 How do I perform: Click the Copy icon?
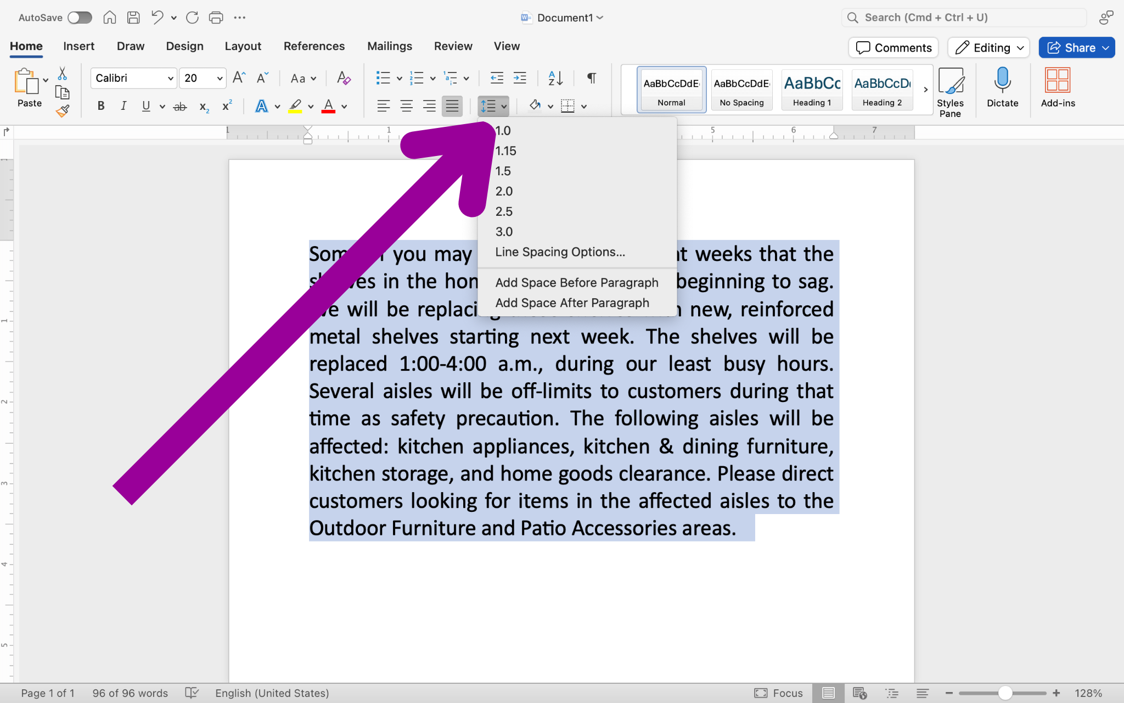(x=62, y=92)
